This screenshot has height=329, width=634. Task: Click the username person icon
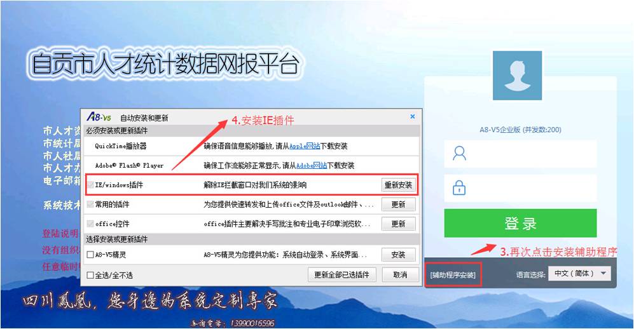click(459, 154)
